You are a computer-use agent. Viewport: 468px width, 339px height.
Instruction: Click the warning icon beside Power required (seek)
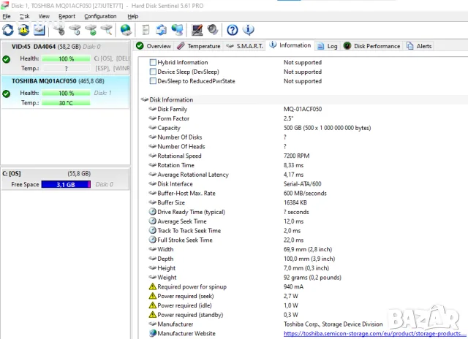[153, 296]
